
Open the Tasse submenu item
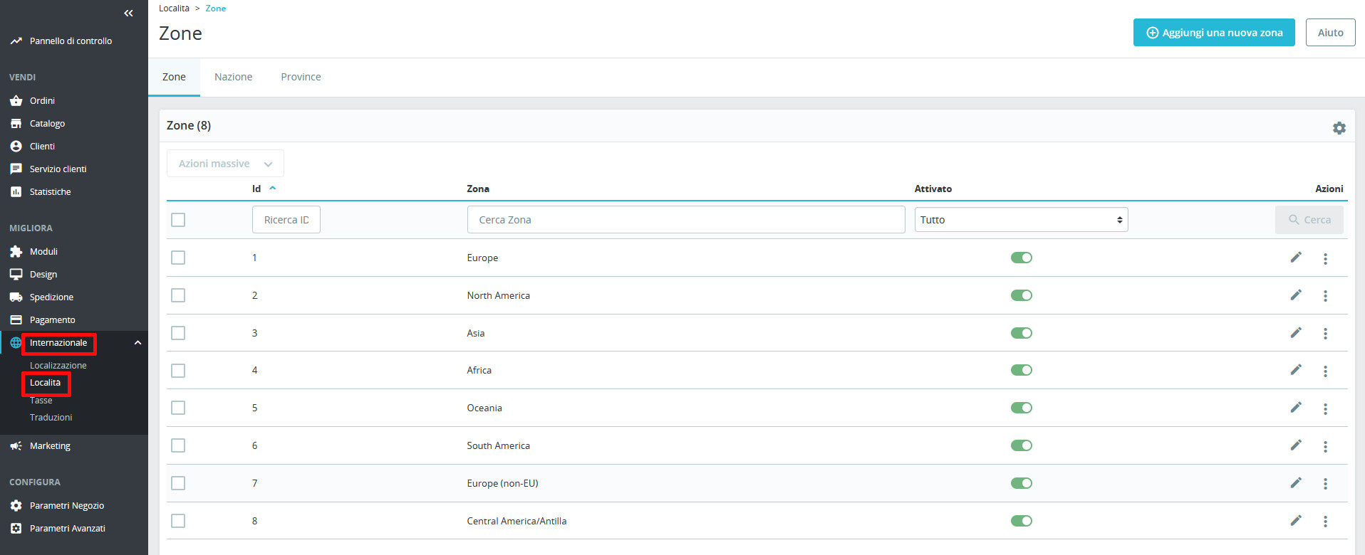[x=41, y=401]
